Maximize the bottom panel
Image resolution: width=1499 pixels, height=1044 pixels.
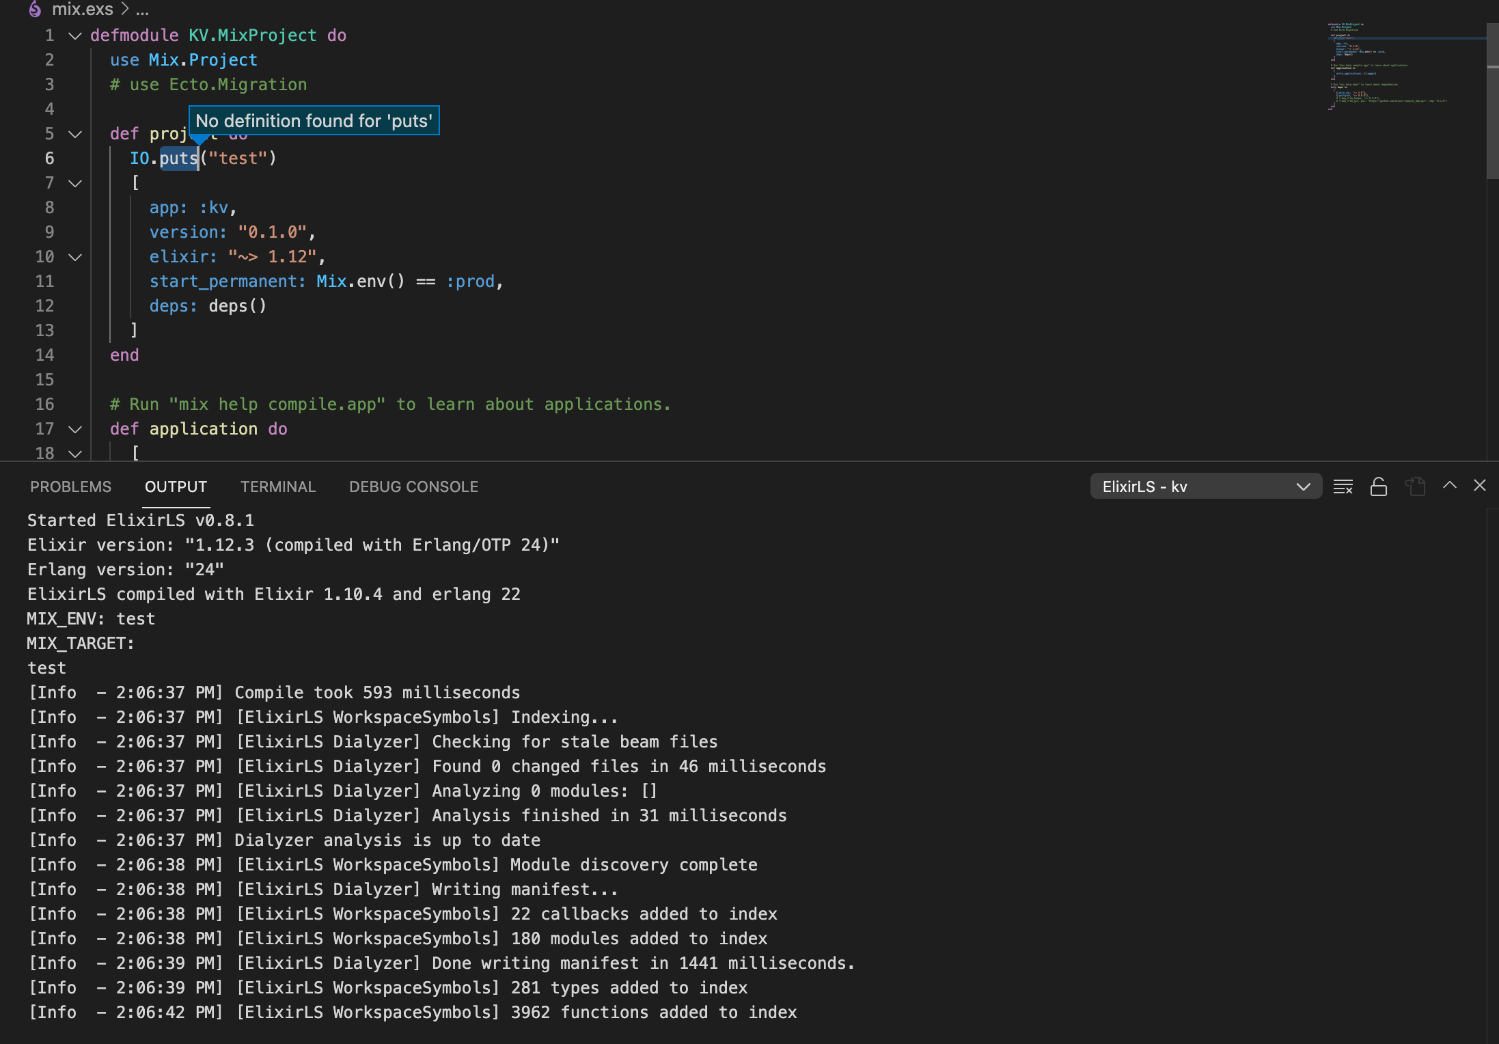1448,485
